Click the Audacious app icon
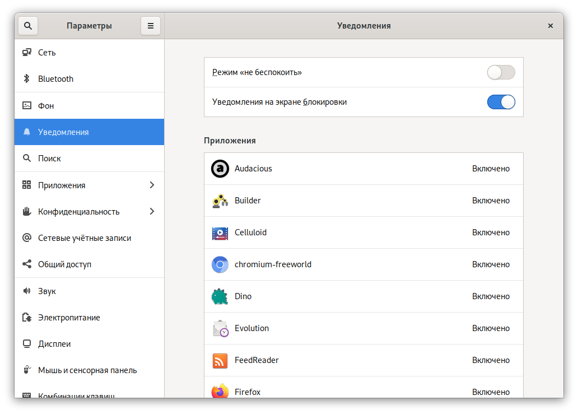The image size is (578, 414). pyautogui.click(x=220, y=169)
